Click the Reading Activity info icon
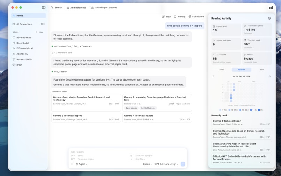The width and height of the screenshot is (281, 176). click(x=269, y=18)
